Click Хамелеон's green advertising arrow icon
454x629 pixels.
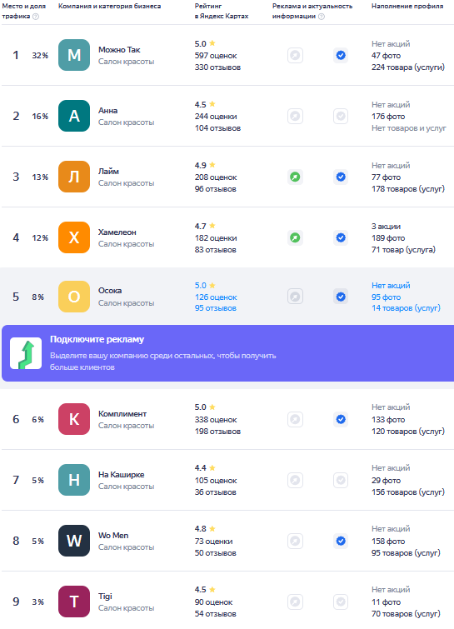tap(295, 238)
